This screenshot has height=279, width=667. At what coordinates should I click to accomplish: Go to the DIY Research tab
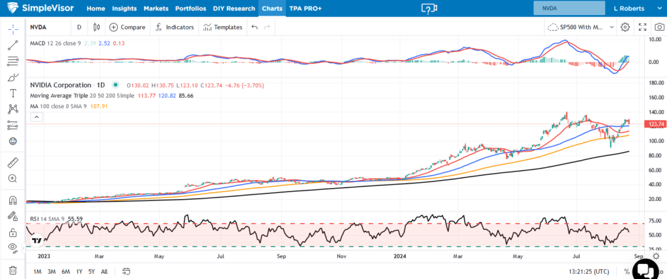point(233,8)
